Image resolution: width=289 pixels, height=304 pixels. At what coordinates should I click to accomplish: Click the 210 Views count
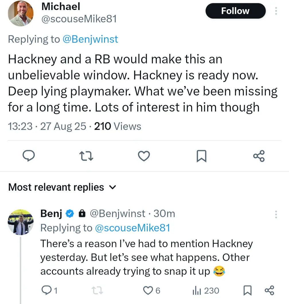pos(118,126)
